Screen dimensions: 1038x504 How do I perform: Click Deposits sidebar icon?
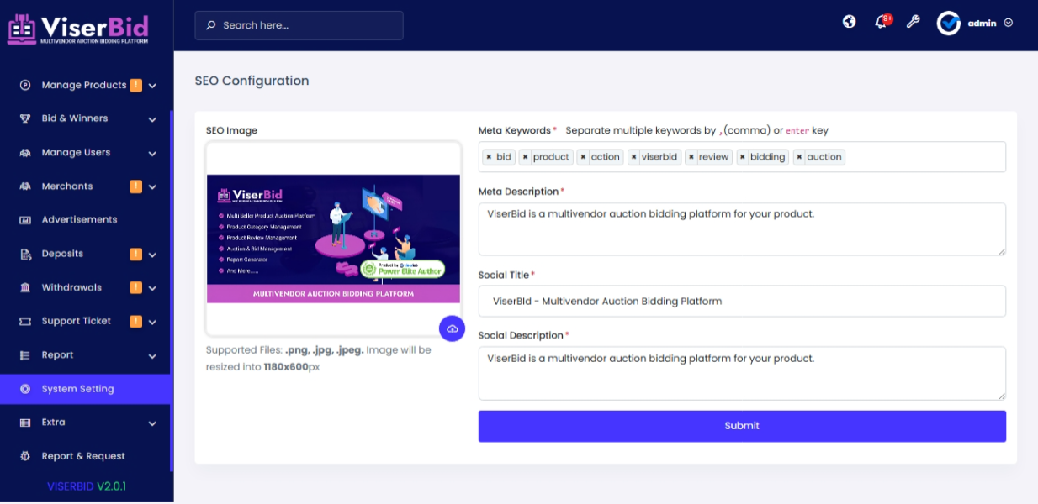[x=25, y=254]
